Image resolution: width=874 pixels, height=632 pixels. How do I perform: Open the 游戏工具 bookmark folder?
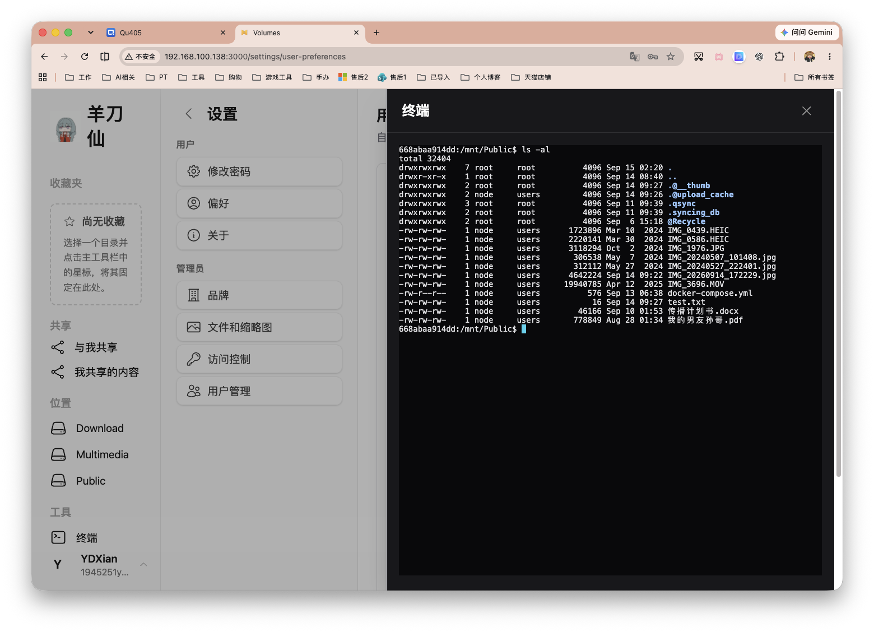point(272,77)
